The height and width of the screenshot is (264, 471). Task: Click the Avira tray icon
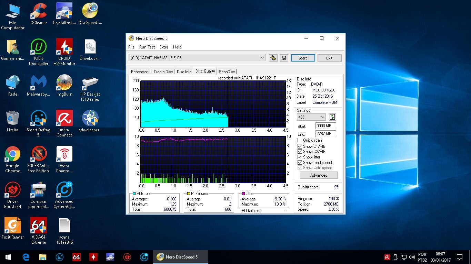pos(387,257)
